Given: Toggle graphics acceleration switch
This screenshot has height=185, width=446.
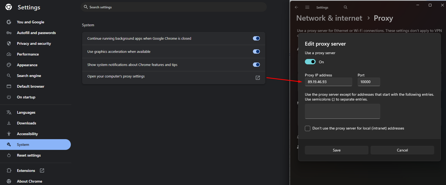Looking at the screenshot, I should click(x=256, y=51).
